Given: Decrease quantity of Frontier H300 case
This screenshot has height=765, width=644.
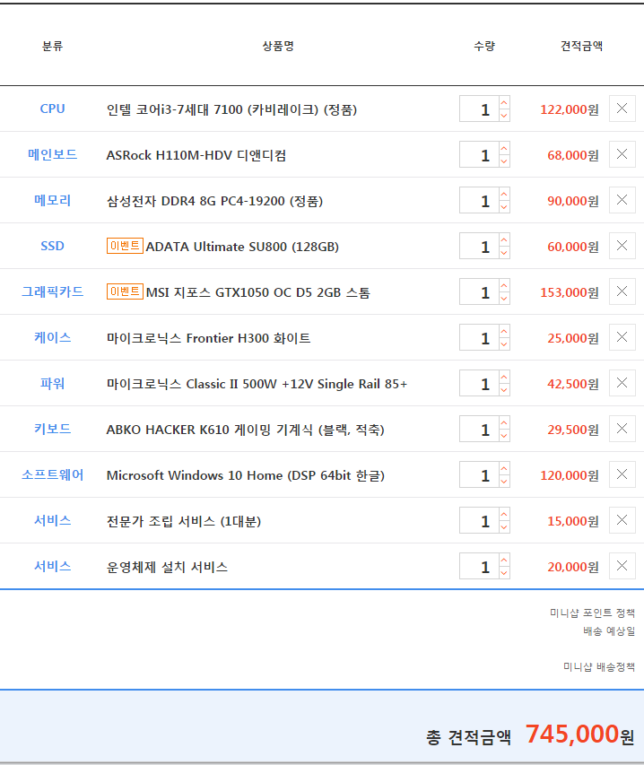Looking at the screenshot, I should (x=504, y=344).
